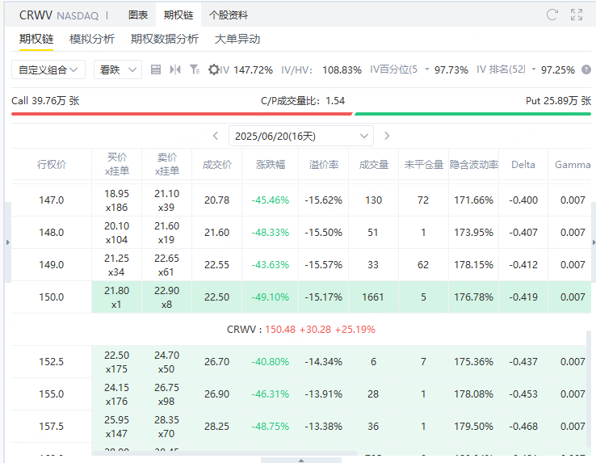Select the 150.0 strike price row

[301, 297]
